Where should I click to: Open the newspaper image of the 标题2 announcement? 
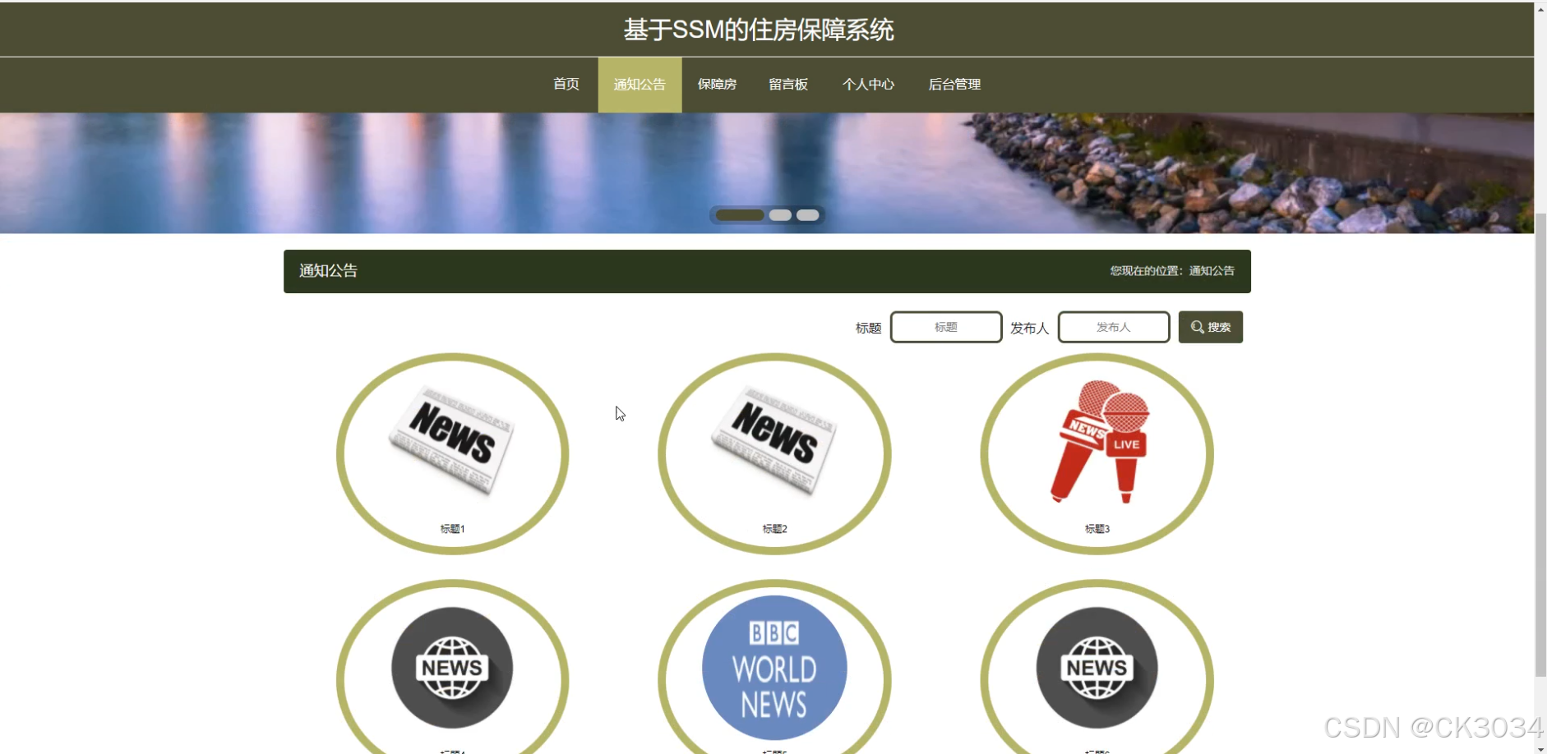point(774,440)
